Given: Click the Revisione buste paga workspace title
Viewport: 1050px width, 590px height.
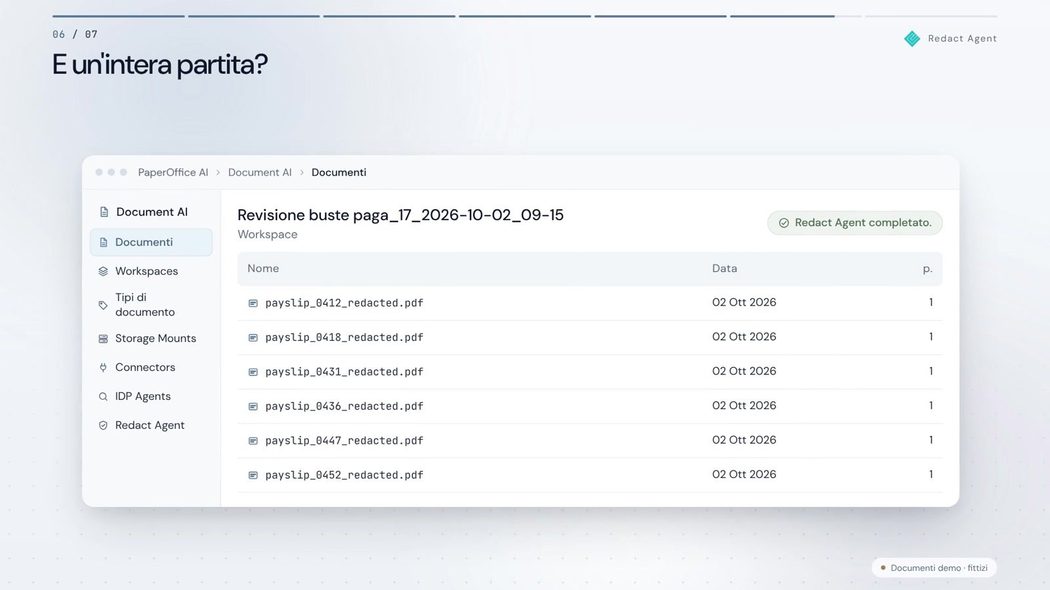Looking at the screenshot, I should (400, 215).
